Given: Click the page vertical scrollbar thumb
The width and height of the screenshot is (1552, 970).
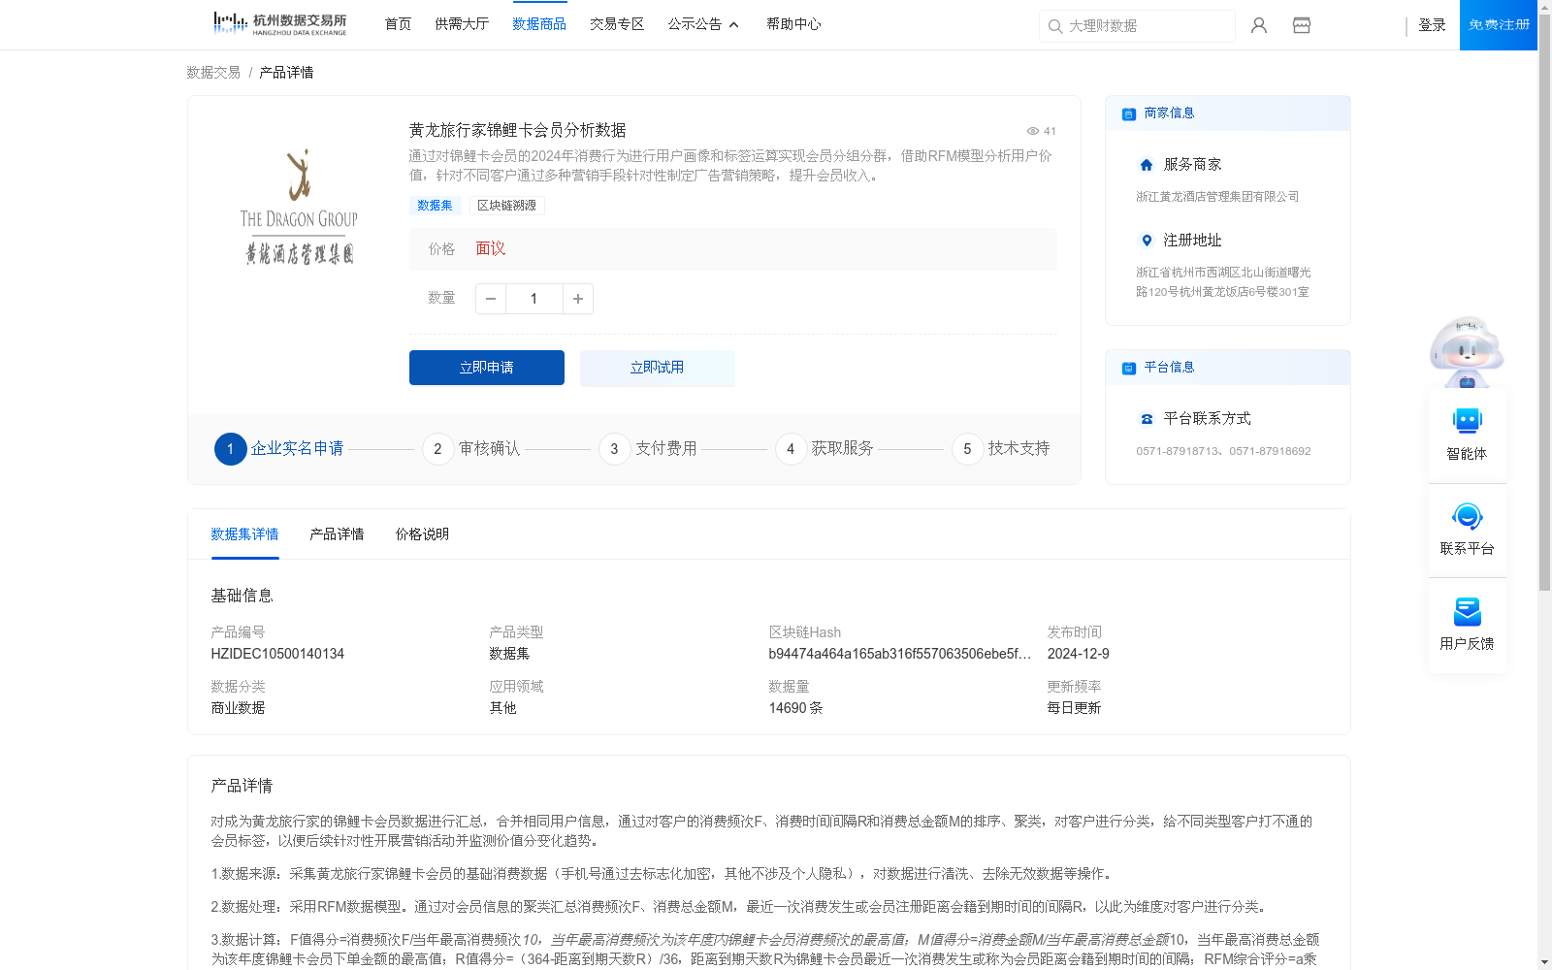Looking at the screenshot, I should coord(1544,303).
